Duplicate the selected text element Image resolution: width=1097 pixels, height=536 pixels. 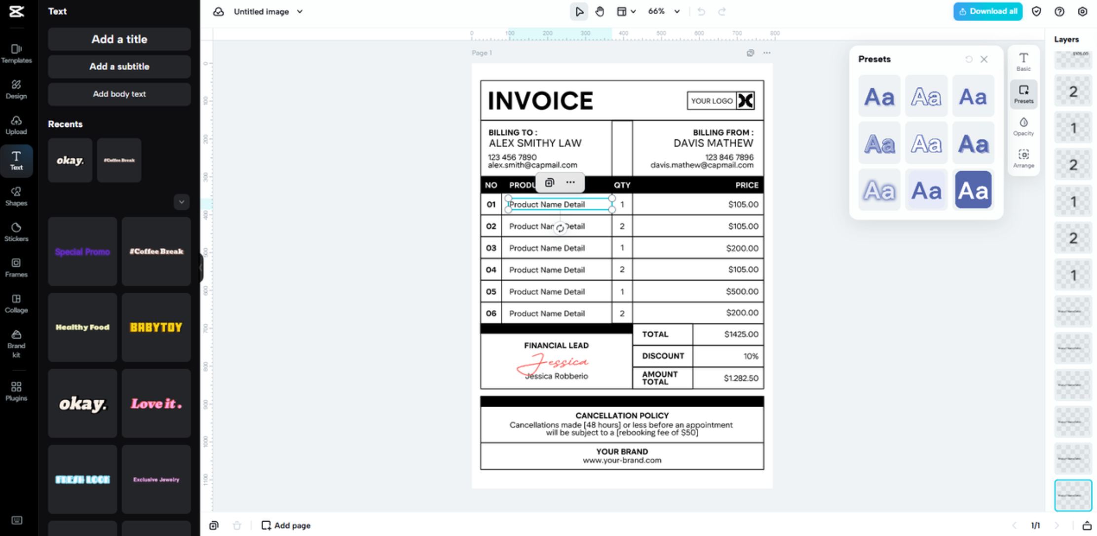tap(549, 183)
